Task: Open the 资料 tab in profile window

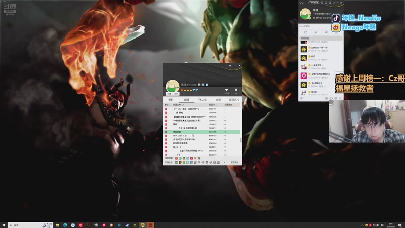Action: [171, 99]
